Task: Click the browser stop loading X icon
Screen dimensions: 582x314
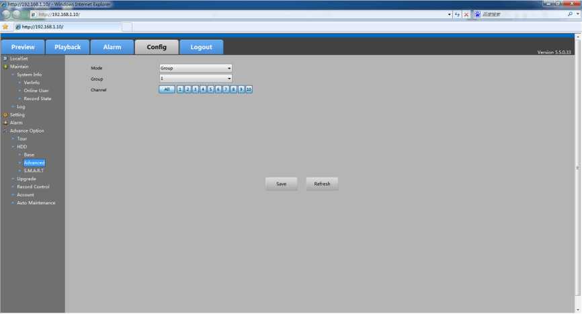Action: pyautogui.click(x=466, y=14)
